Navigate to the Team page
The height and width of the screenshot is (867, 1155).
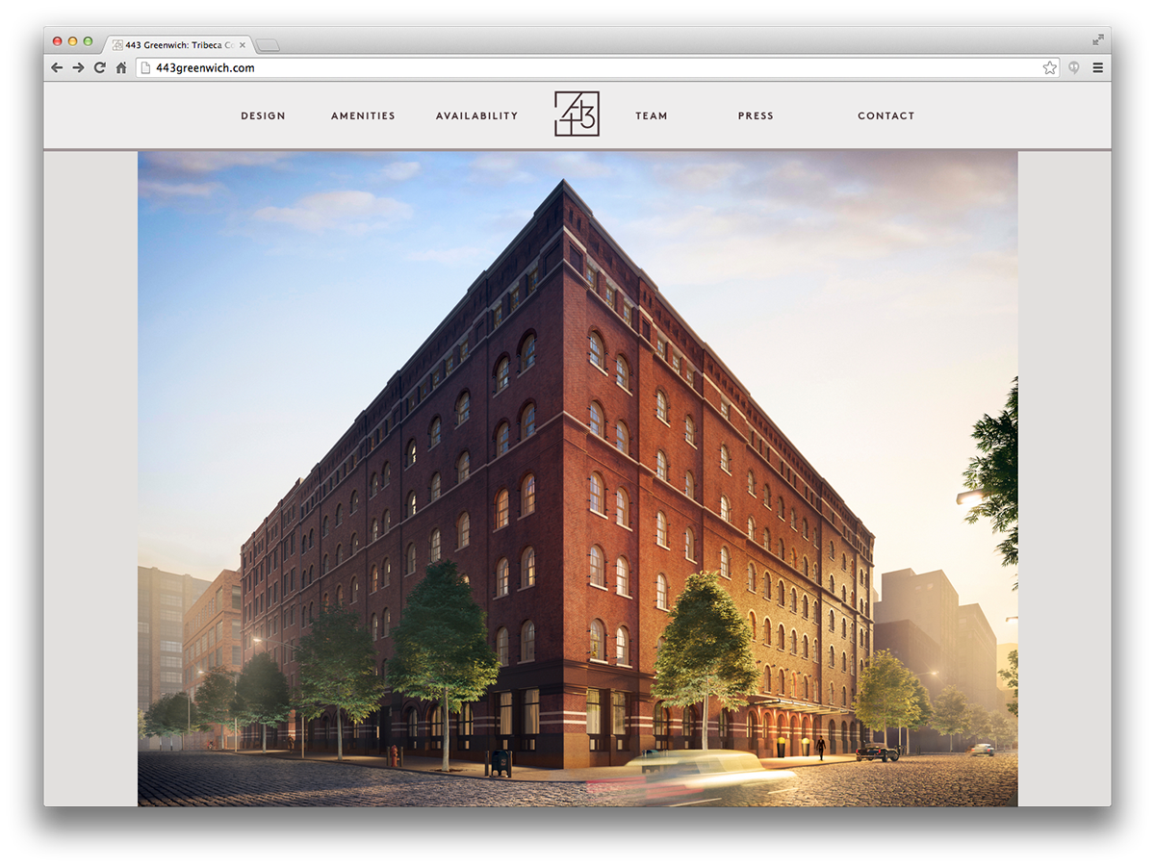pyautogui.click(x=652, y=115)
